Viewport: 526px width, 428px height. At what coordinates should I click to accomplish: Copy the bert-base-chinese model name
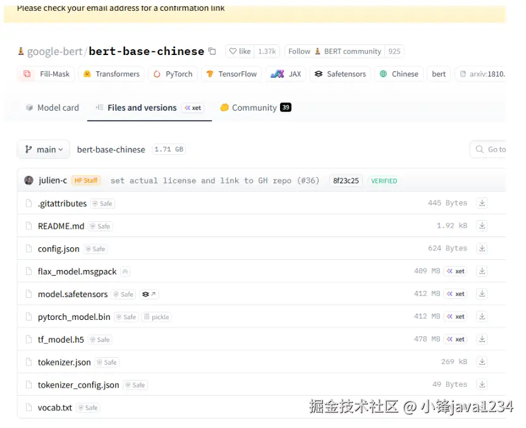pyautogui.click(x=212, y=51)
